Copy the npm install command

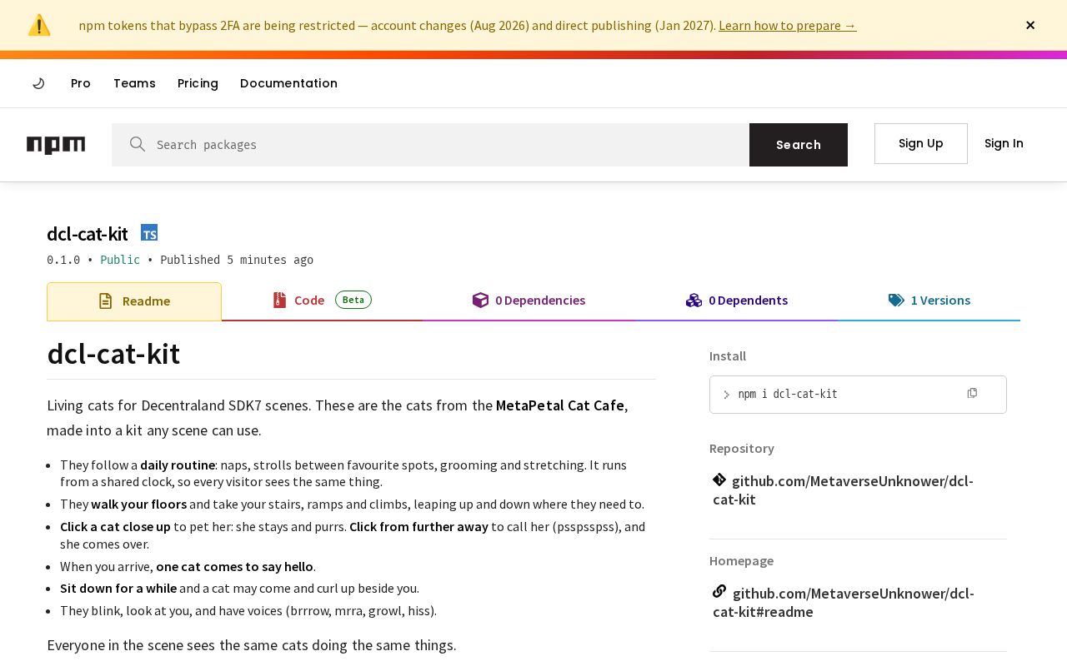click(x=972, y=393)
